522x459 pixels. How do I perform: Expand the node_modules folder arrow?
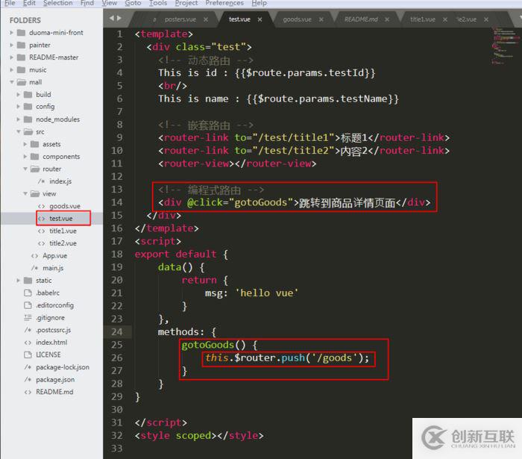pos(19,119)
